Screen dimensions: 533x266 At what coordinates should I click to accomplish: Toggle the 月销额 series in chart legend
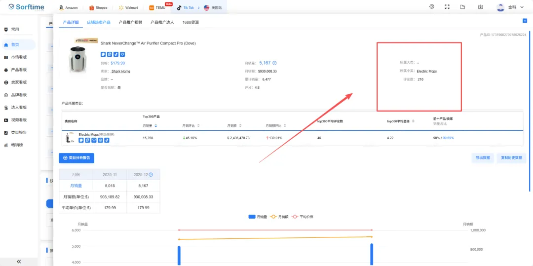[x=281, y=217]
